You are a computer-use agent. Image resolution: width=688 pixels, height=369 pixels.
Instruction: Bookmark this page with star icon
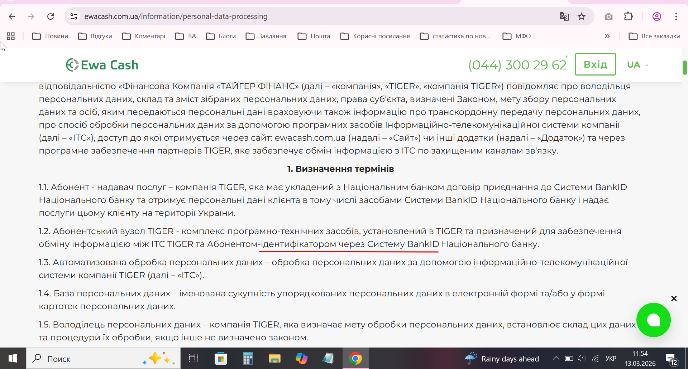coord(582,16)
